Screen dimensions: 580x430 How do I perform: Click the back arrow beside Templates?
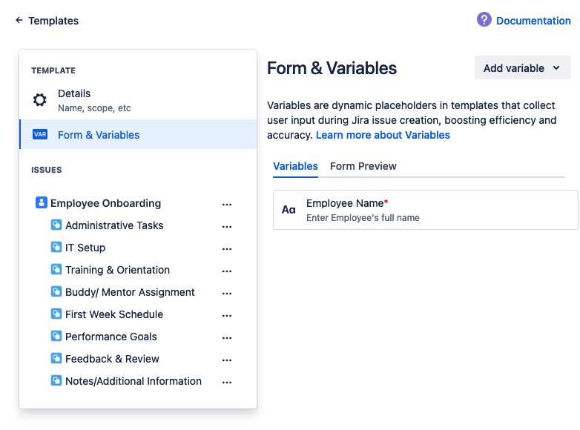(x=19, y=21)
